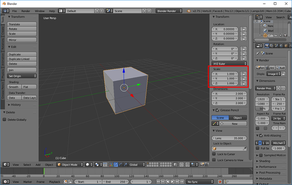Viewport: 292px width, 185px height.
Task: Open the XYZ Euler rotation mode dropdown
Action: 229,64
